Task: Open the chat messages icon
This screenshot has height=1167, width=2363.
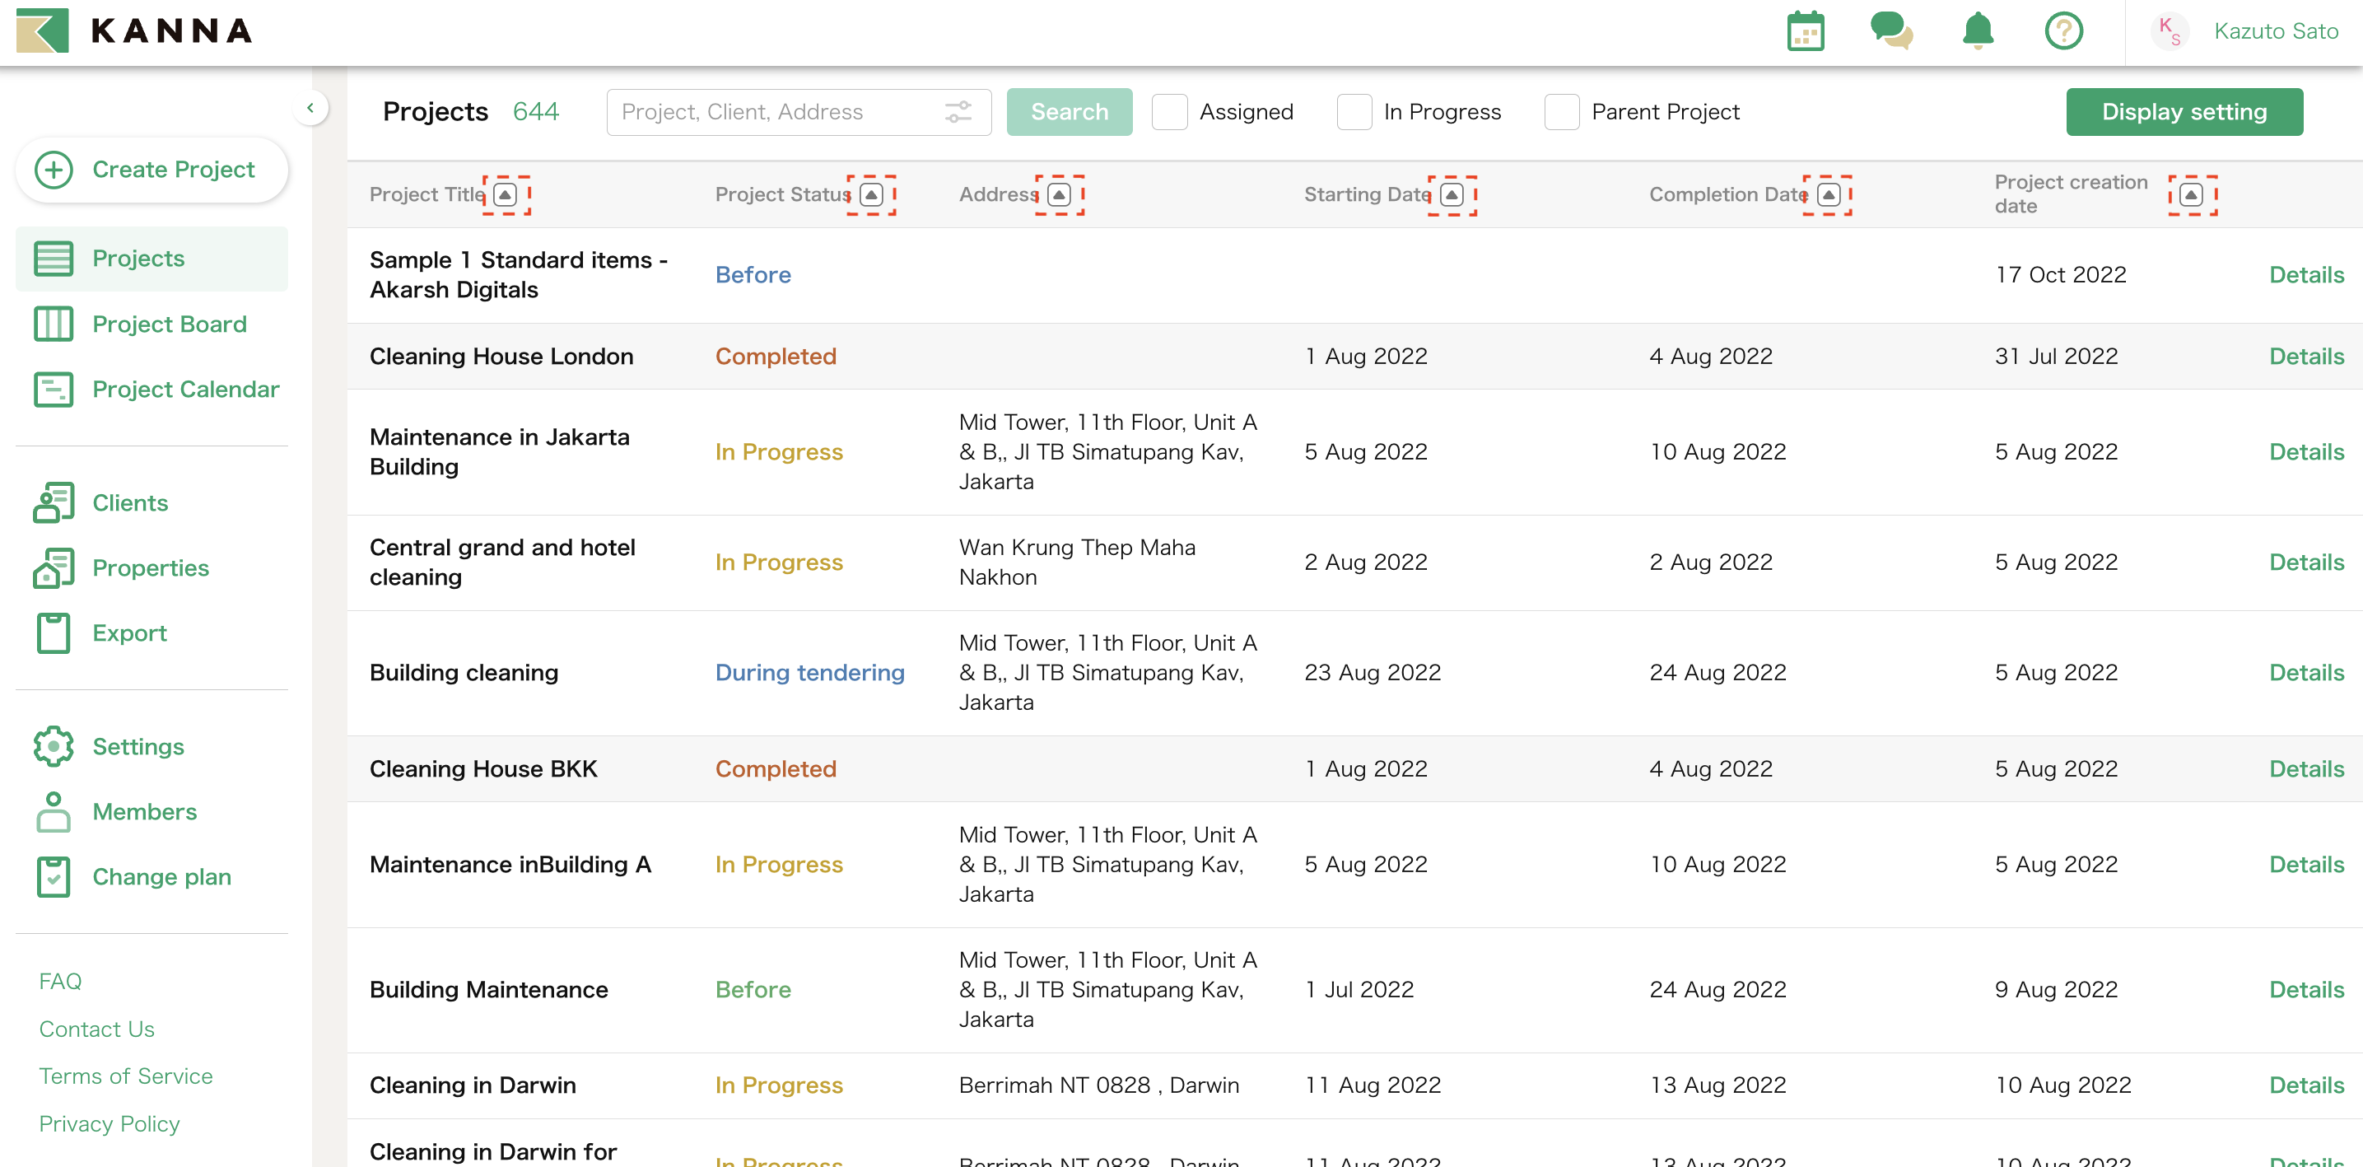Action: pyautogui.click(x=1891, y=30)
